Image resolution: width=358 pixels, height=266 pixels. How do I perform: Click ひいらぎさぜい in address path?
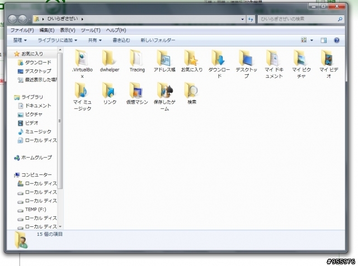pos(63,19)
